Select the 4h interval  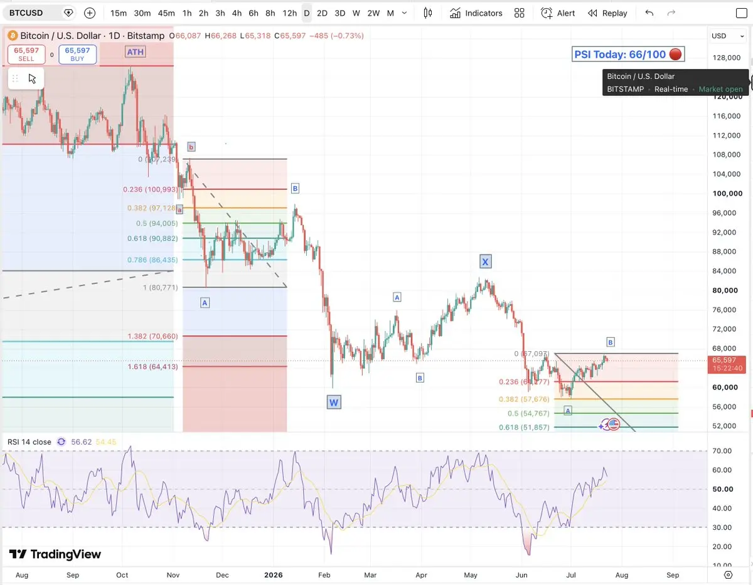[x=237, y=13]
